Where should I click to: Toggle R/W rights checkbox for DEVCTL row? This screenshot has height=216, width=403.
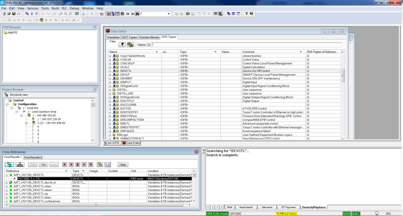(307, 71)
